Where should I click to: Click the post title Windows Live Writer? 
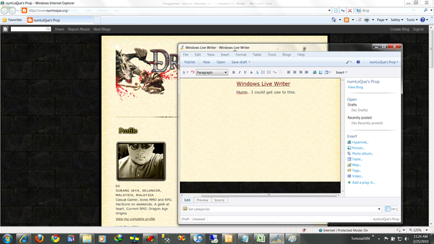coord(263,84)
